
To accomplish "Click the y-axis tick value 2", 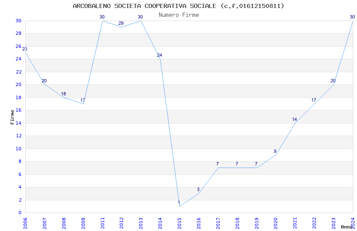I will tap(20, 200).
